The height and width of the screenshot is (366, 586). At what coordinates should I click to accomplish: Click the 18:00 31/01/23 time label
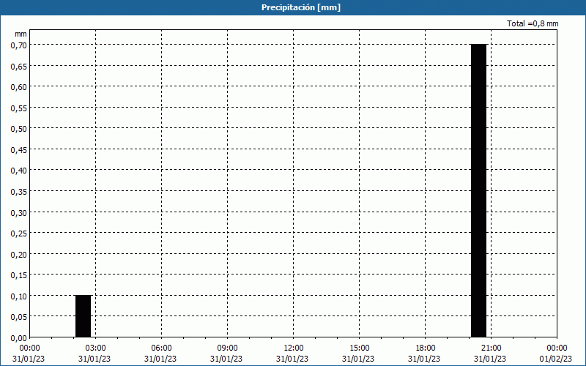click(x=424, y=354)
